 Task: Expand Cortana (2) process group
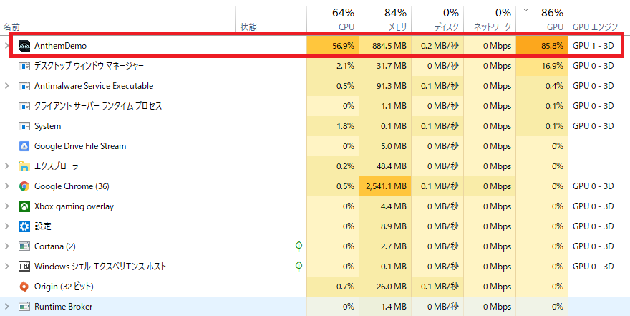click(x=6, y=246)
